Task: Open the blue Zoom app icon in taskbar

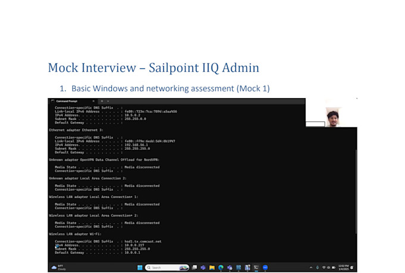Action: pyautogui.click(x=265, y=268)
